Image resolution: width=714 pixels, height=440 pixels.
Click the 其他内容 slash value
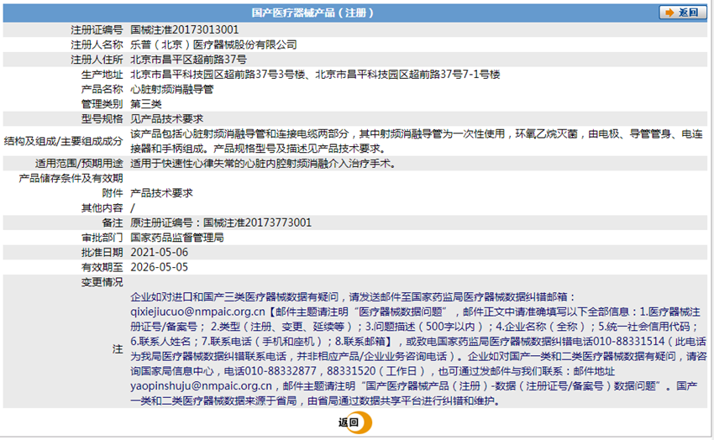tap(133, 208)
